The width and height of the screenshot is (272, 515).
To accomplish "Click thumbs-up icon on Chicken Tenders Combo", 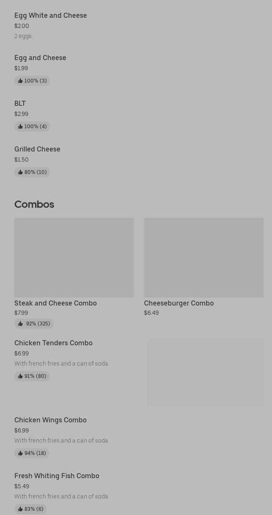I will coord(20,376).
